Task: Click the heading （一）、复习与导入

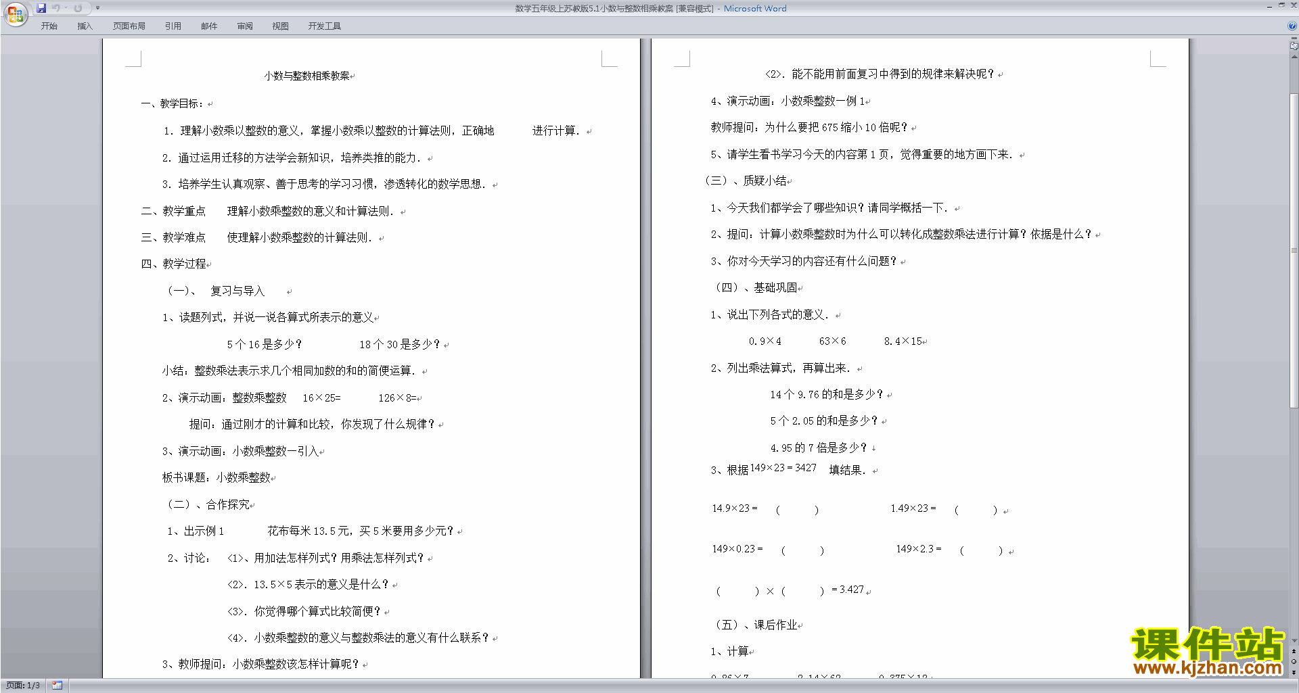Action: [x=215, y=291]
